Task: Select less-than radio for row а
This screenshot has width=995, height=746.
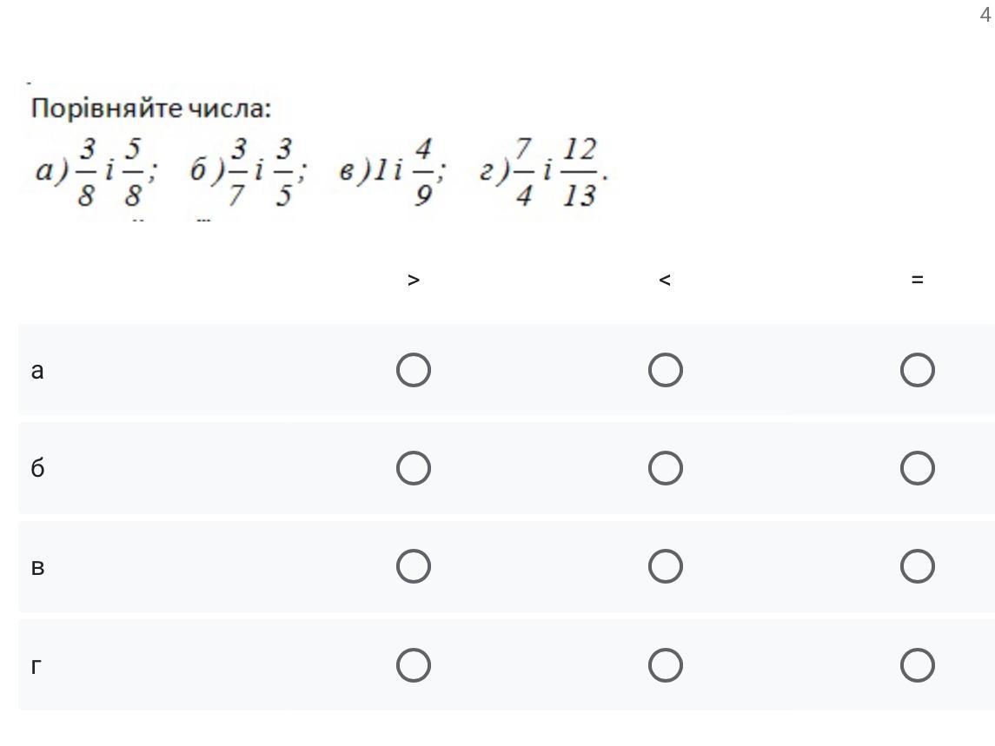Action: [x=665, y=370]
